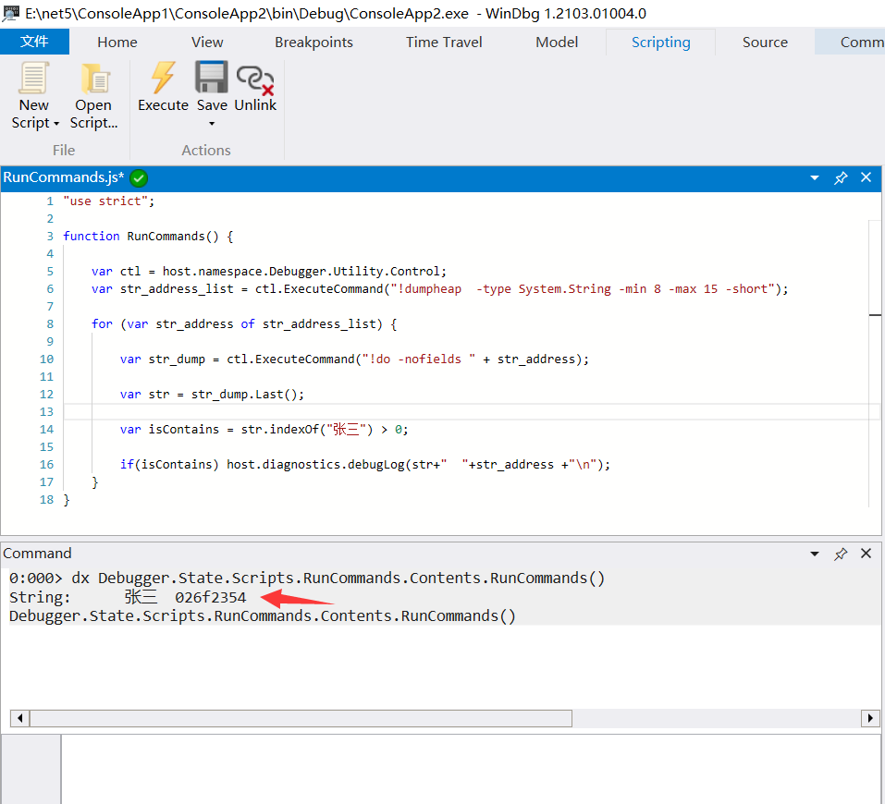Close the RunCommands.js script panel
The image size is (885, 804).
(x=867, y=178)
